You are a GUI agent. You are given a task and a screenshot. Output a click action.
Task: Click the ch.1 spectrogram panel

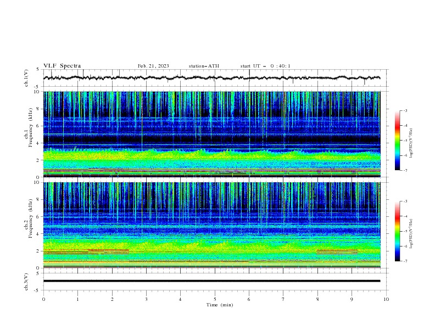click(211, 134)
